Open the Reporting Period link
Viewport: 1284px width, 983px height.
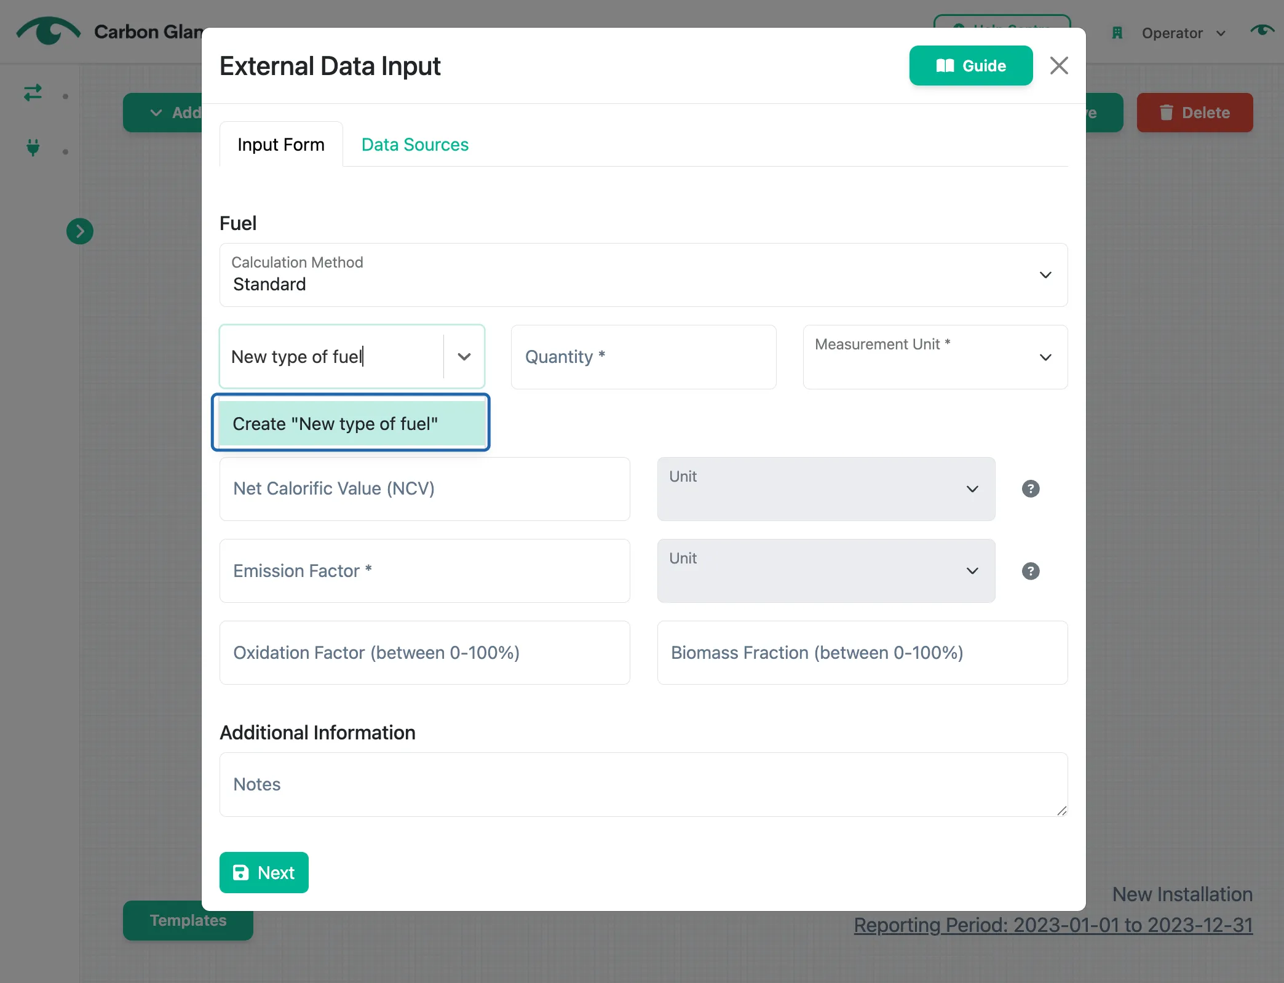point(1053,925)
